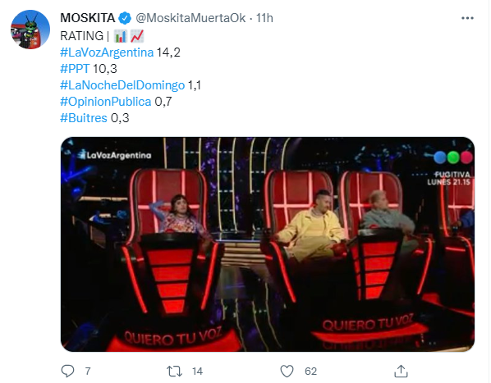This screenshot has width=491, height=383.
Task: Click the share upload icon
Action: tap(401, 372)
